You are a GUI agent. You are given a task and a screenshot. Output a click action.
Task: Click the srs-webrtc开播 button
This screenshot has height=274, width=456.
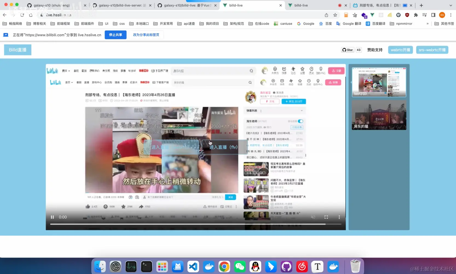[432, 50]
